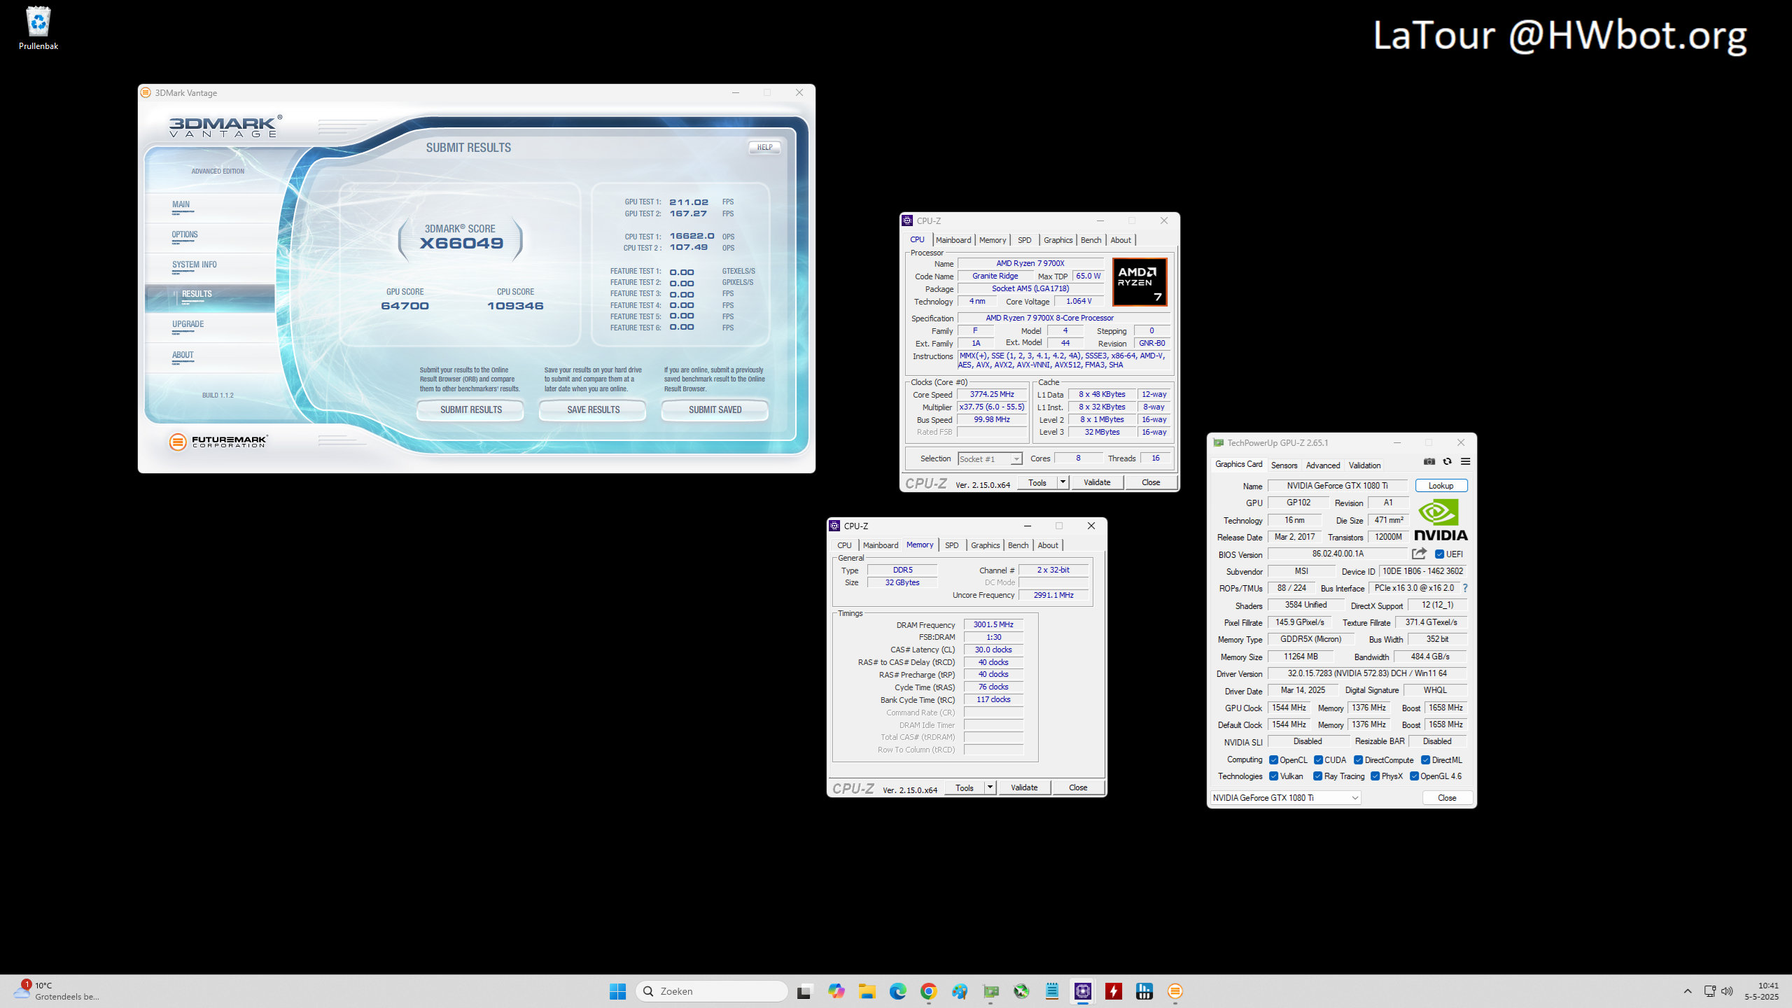Click Close button in GPU-Z window

1447,798
